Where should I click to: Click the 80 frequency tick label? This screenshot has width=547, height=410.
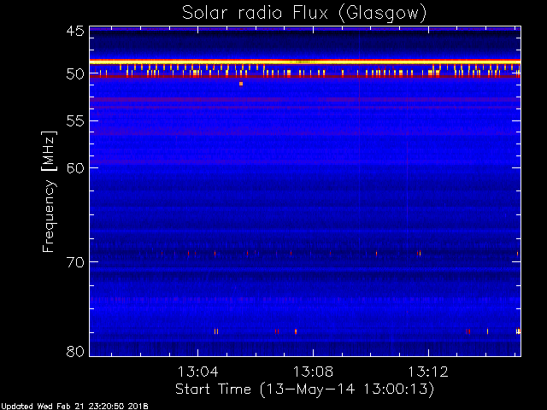75,351
